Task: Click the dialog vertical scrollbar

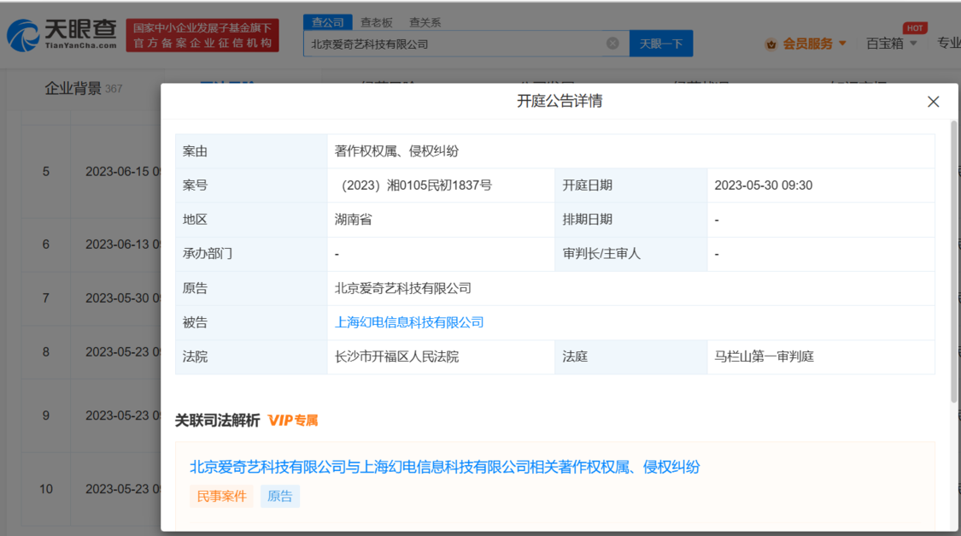Action: pos(953,262)
